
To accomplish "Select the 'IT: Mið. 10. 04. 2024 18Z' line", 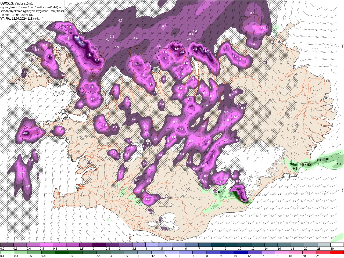I will 16,15.
